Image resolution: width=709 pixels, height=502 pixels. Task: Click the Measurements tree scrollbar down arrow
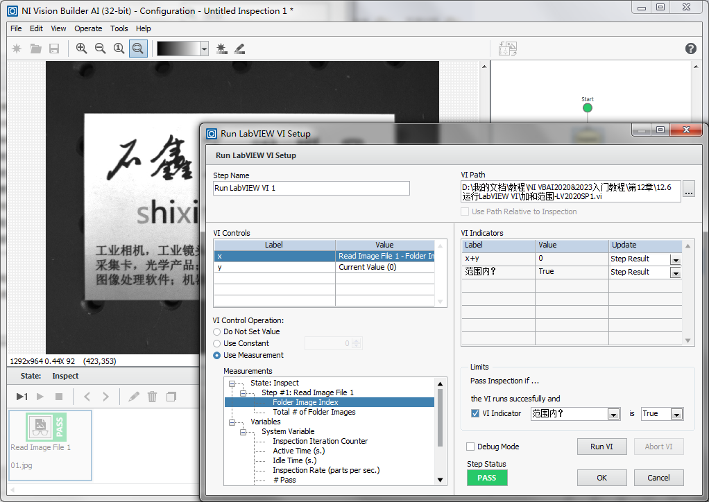point(440,480)
